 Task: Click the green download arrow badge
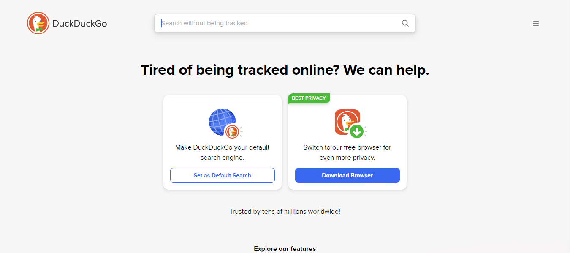(357, 131)
